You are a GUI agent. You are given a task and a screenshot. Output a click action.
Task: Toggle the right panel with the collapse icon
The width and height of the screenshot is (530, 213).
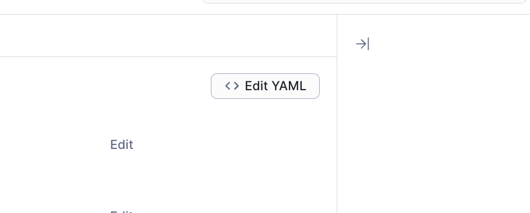click(x=362, y=44)
